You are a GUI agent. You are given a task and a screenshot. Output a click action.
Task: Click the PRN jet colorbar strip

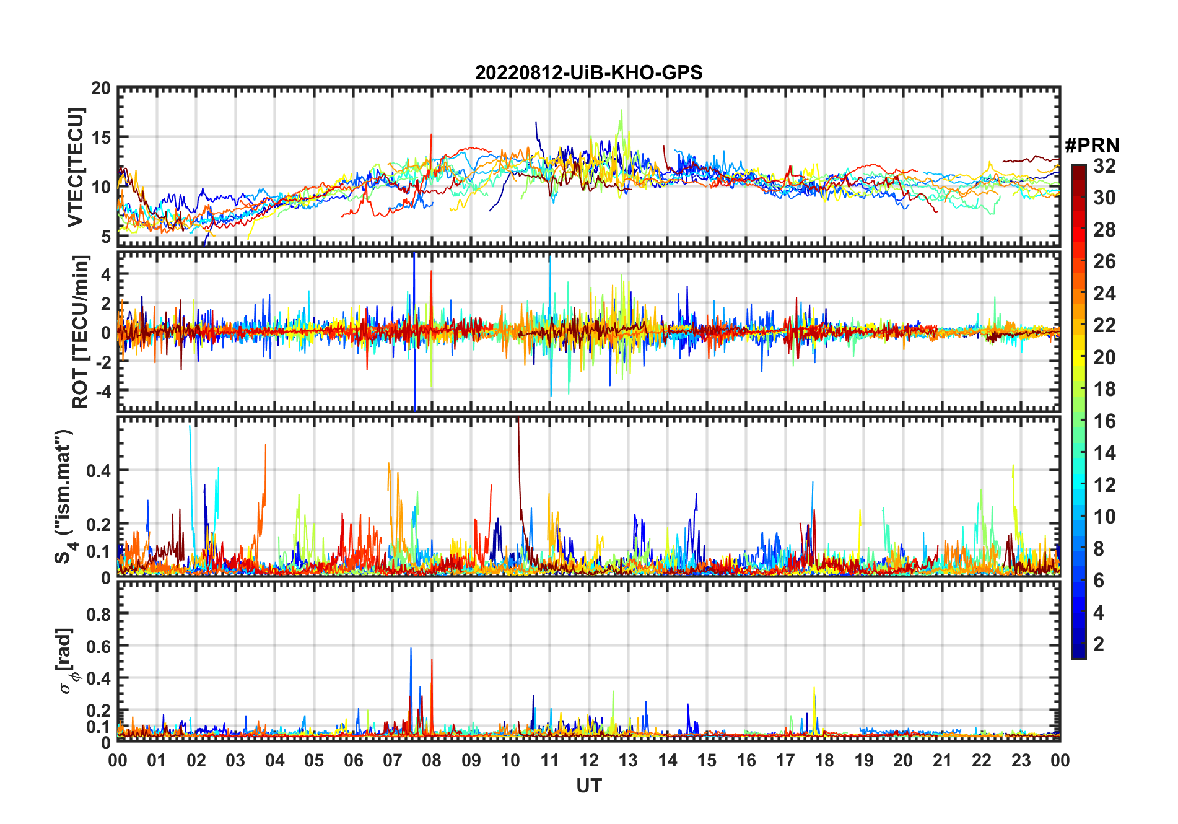[1079, 411]
